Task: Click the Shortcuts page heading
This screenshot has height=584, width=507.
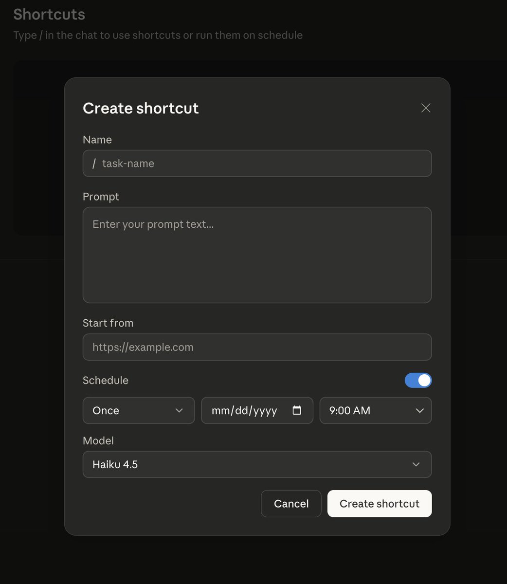Action: click(49, 15)
